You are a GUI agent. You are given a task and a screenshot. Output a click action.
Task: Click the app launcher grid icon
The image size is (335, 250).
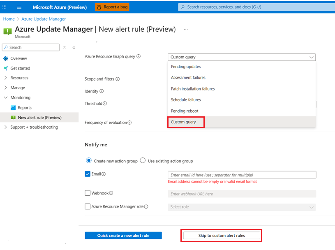click(x=5, y=7)
